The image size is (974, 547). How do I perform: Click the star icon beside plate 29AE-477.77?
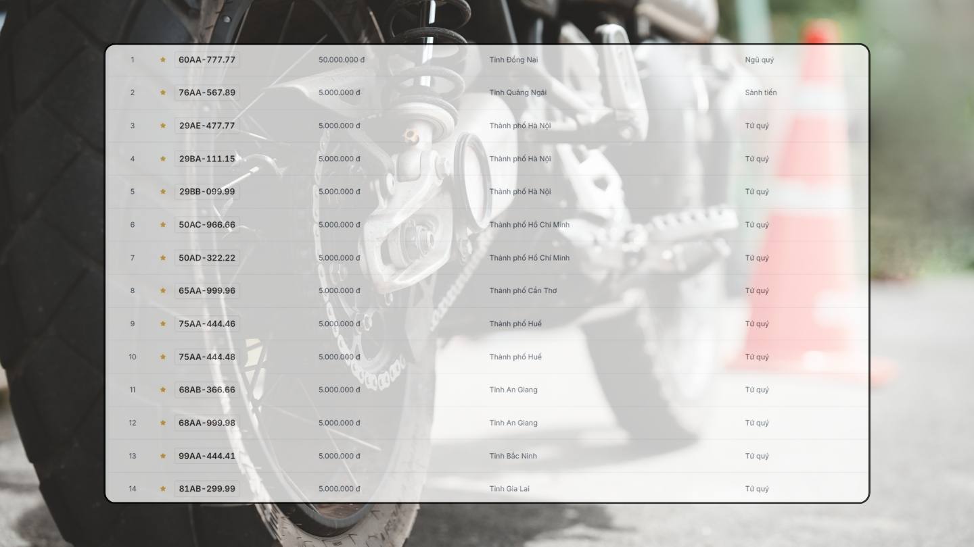163,126
